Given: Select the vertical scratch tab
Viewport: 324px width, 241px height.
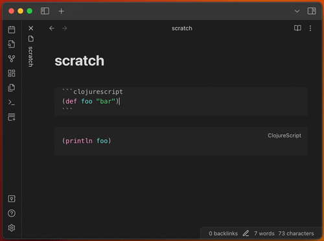Looking at the screenshot, I should (x=30, y=56).
